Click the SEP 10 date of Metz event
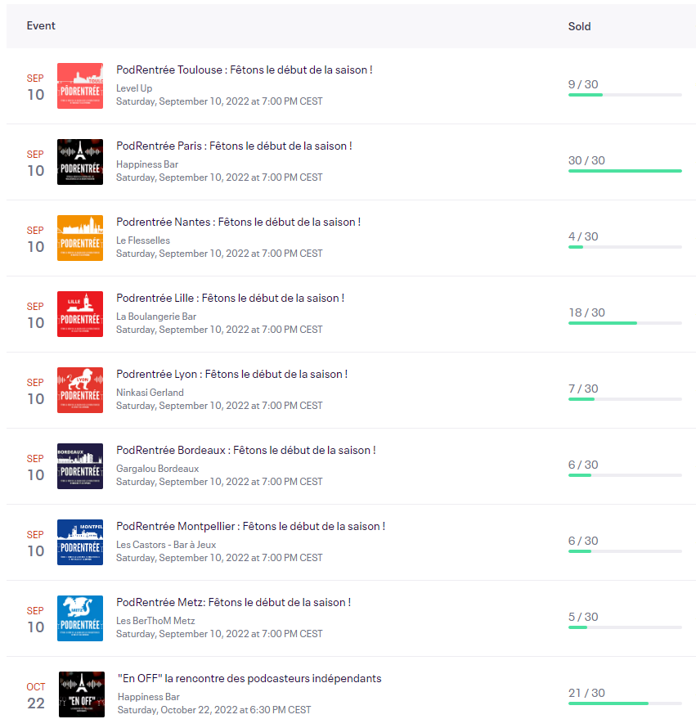 coord(36,620)
